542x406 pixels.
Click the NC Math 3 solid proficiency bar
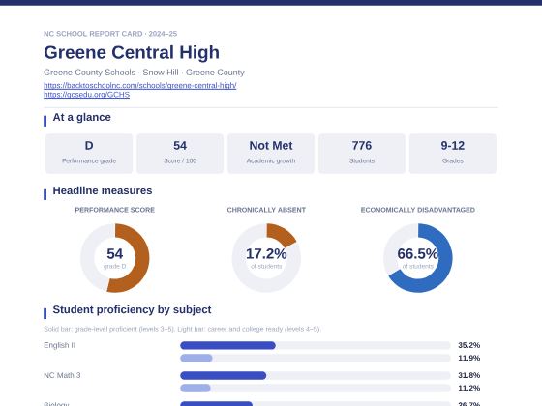223,375
